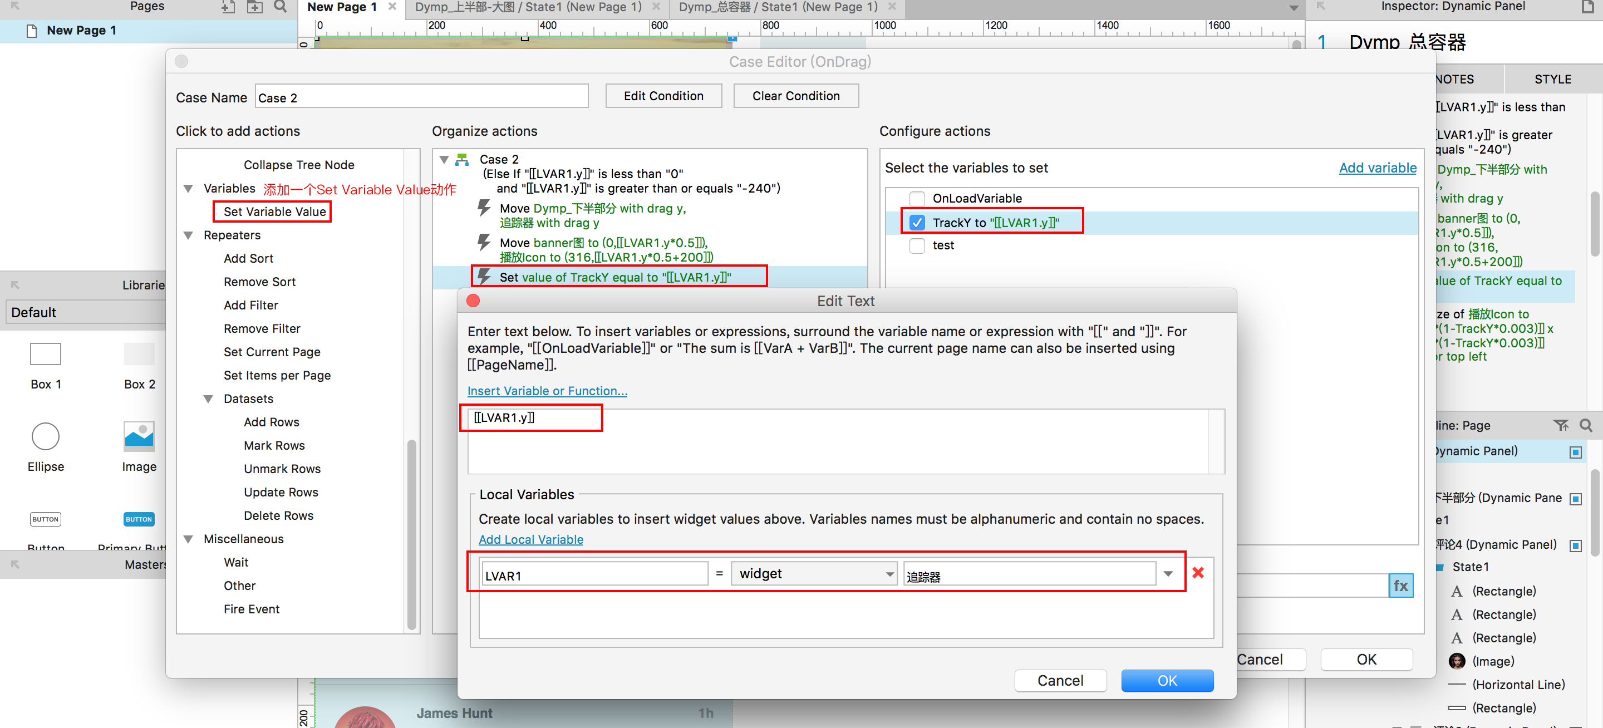This screenshot has width=1603, height=728.
Task: Click the Insert Variable or Function link
Action: (547, 391)
